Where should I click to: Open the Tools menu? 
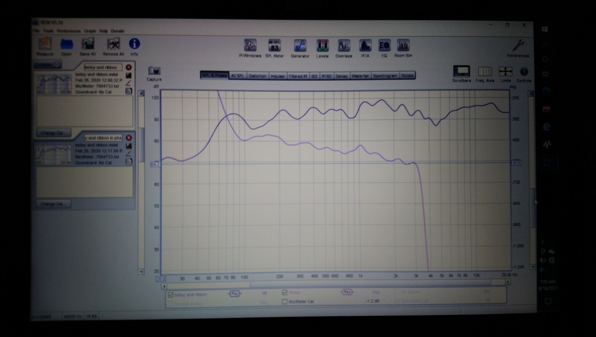pos(48,31)
